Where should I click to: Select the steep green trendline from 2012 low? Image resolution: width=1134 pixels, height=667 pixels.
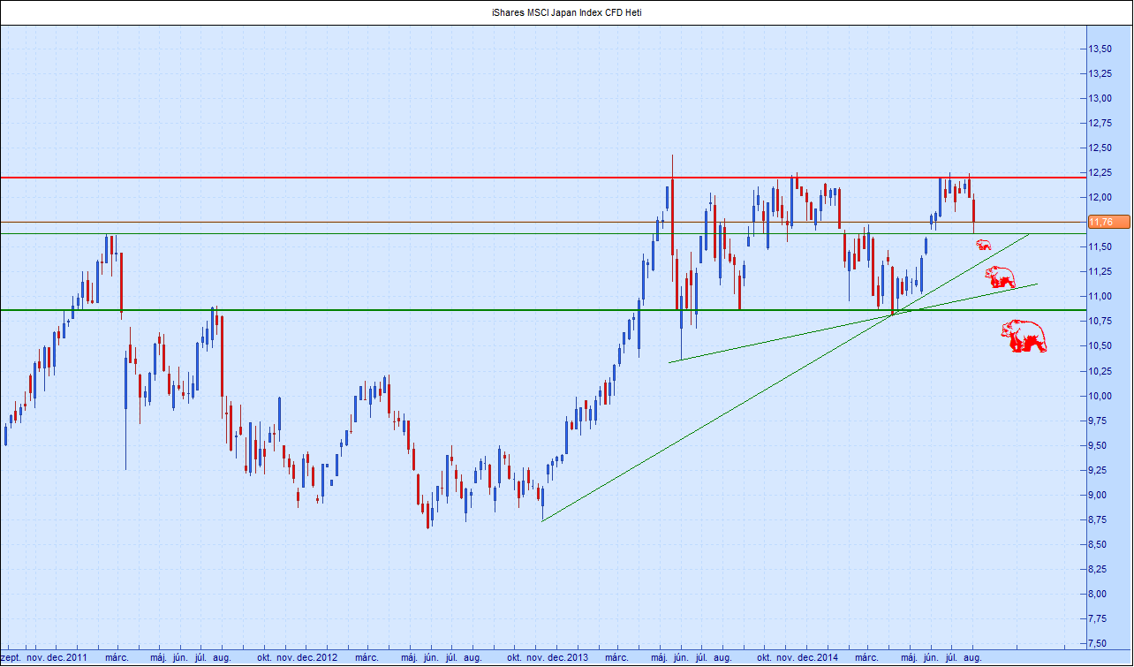pyautogui.click(x=707, y=427)
